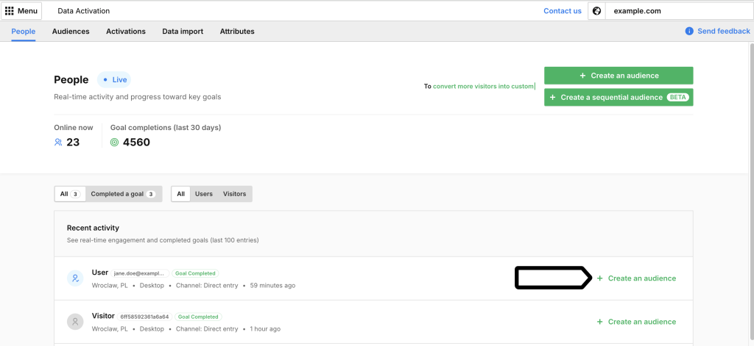Click the User avatar icon for jane.doe
The image size is (754, 346).
(x=75, y=278)
